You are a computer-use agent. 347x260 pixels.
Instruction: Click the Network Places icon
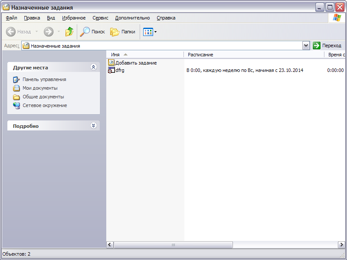tap(16, 106)
